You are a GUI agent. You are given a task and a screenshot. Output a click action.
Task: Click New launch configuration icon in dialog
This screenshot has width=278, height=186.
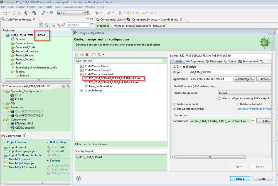[x=77, y=55]
